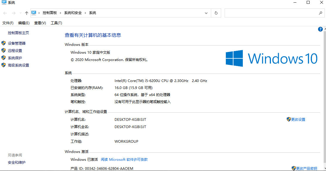
Task: Open the 查看(V) menu
Action: tap(40, 23)
